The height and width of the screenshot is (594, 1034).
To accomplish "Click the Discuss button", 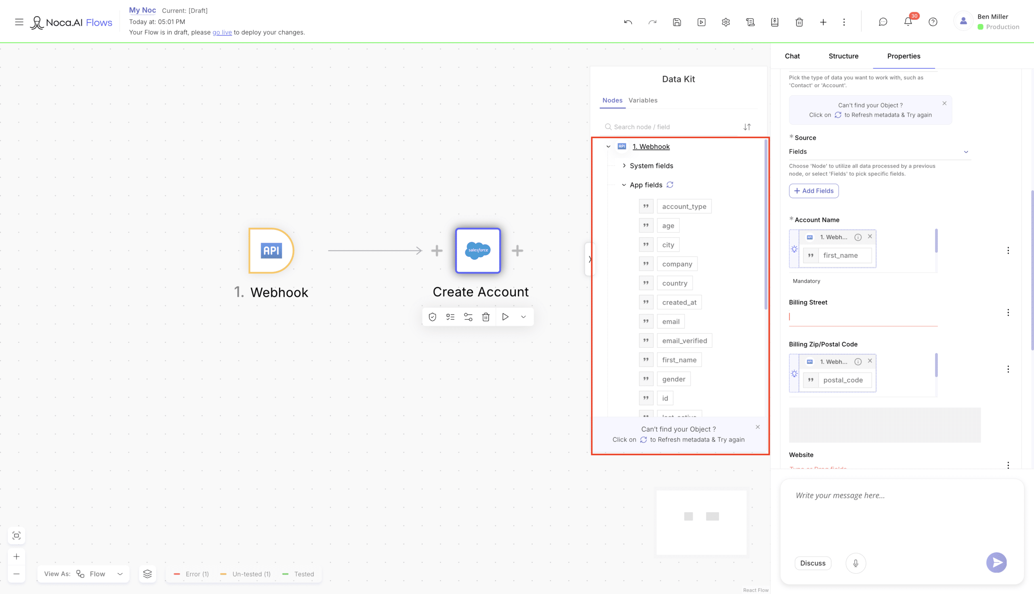I will point(812,563).
